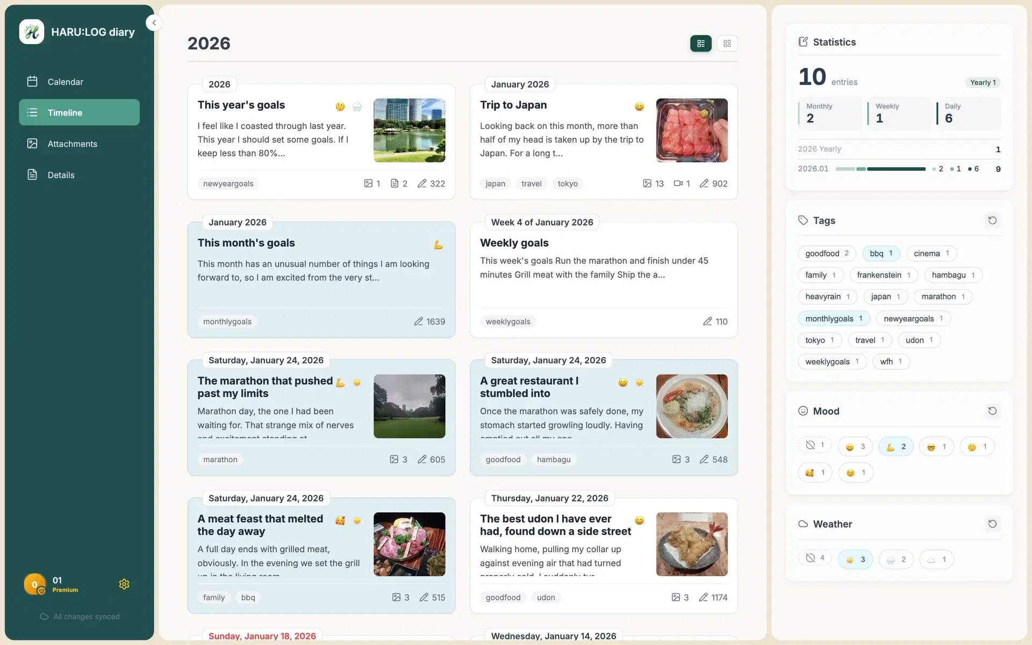The height and width of the screenshot is (645, 1032).
Task: Filter by the marathon tag in Tags panel
Action: click(943, 297)
